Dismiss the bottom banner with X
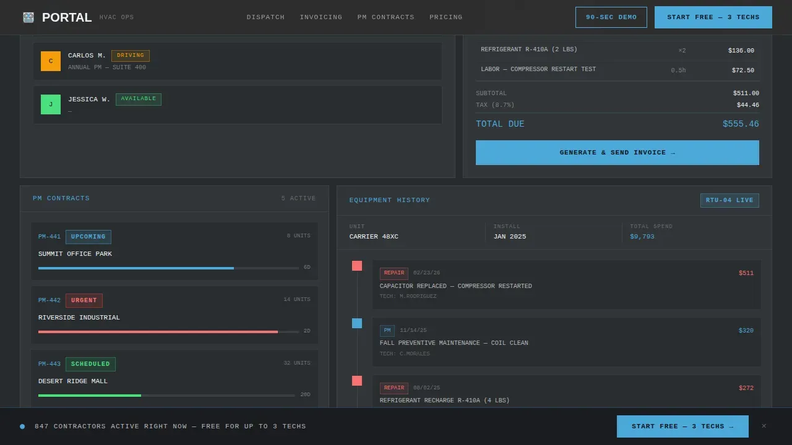 point(764,426)
